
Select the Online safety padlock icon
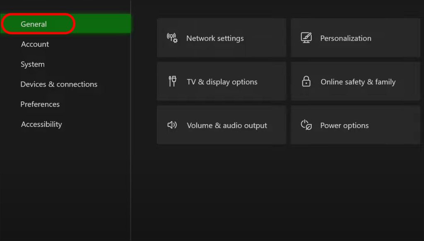point(306,81)
